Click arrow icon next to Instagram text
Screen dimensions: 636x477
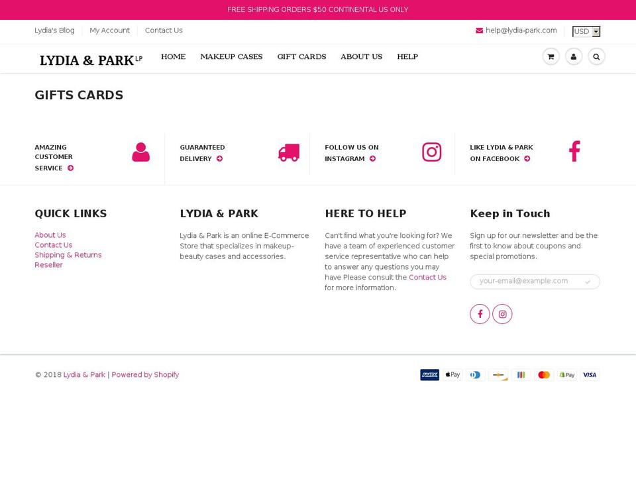coord(372,158)
